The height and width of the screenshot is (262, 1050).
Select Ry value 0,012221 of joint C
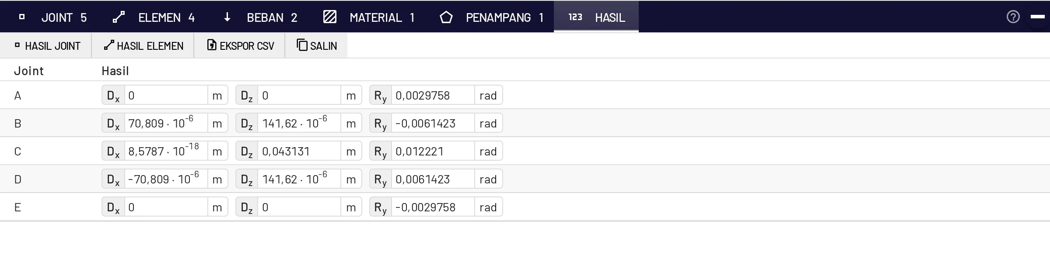point(433,151)
